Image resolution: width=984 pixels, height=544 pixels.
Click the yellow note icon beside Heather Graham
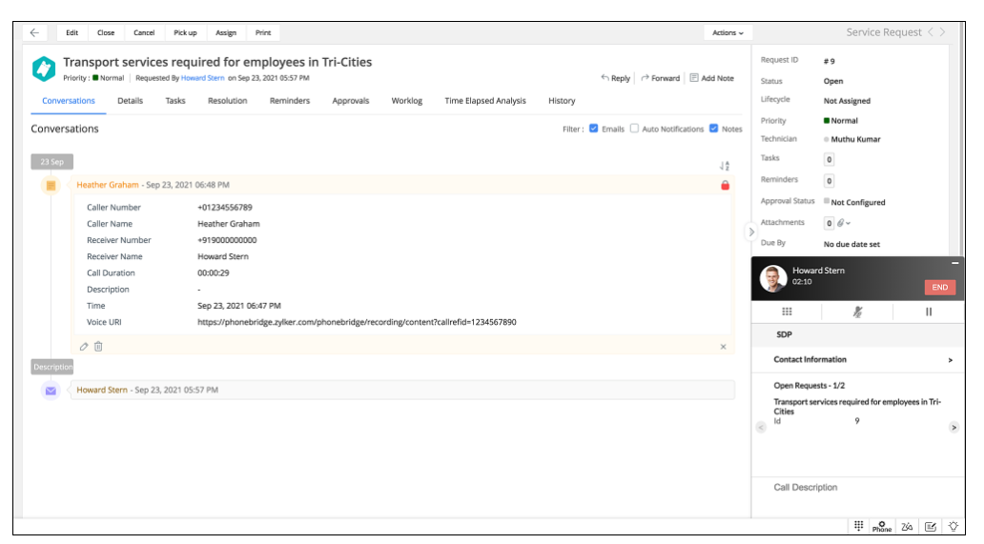click(51, 186)
